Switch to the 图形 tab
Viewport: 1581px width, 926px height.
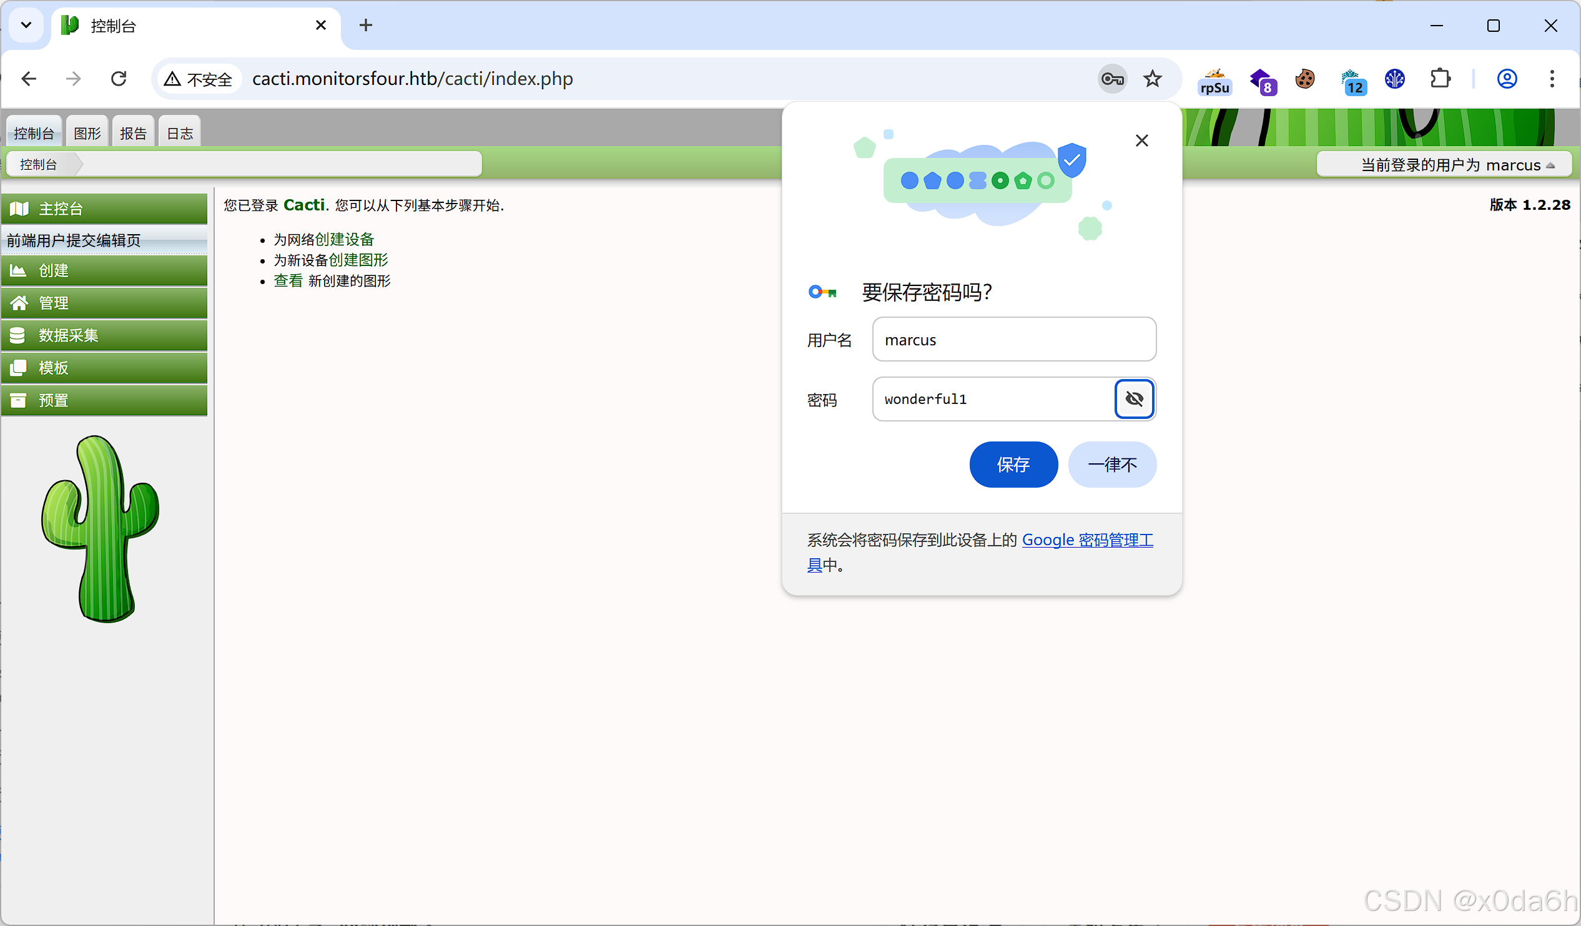pos(87,133)
